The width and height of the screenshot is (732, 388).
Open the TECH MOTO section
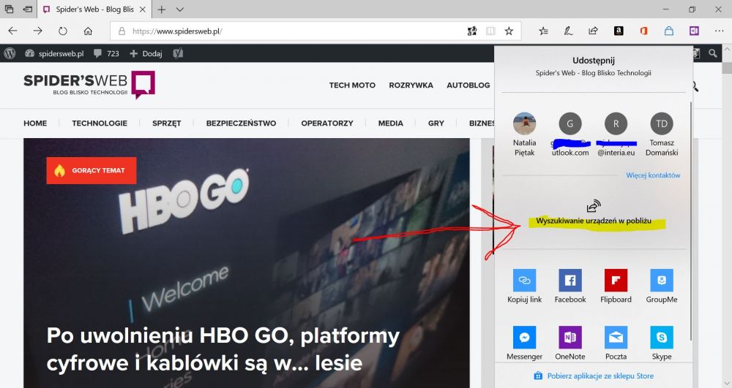[352, 85]
